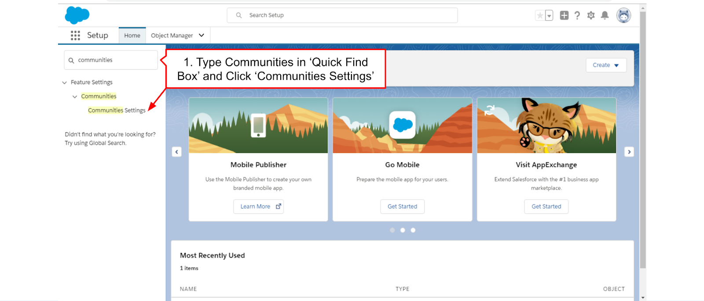Click the Quick Find box containing communities
Screen dimensions: 704x301
pyautogui.click(x=111, y=60)
